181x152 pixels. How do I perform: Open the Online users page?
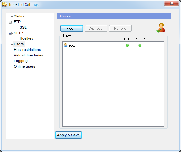click(24, 66)
